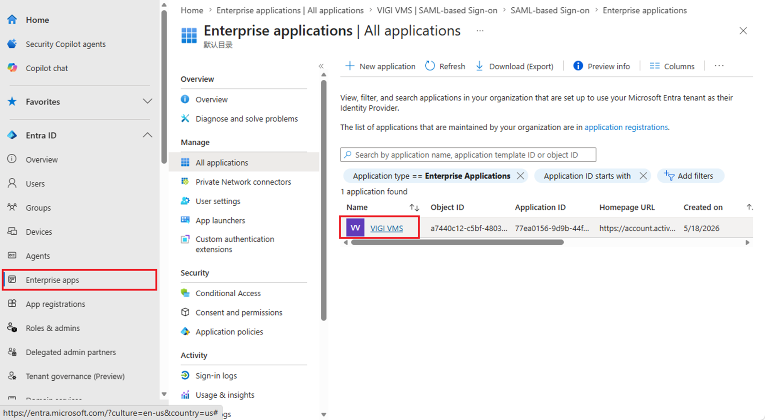This screenshot has height=420, width=765.
Task: Click horizontal table scrollbar thumb
Action: (x=457, y=242)
